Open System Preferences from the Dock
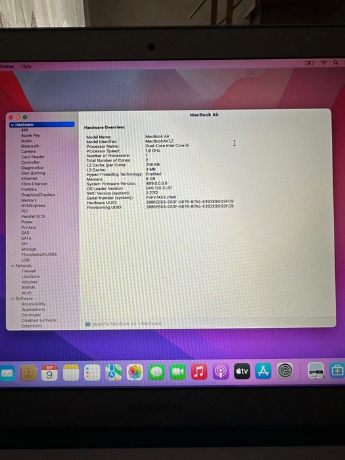Screen dimensions: 345x460 click(x=285, y=371)
